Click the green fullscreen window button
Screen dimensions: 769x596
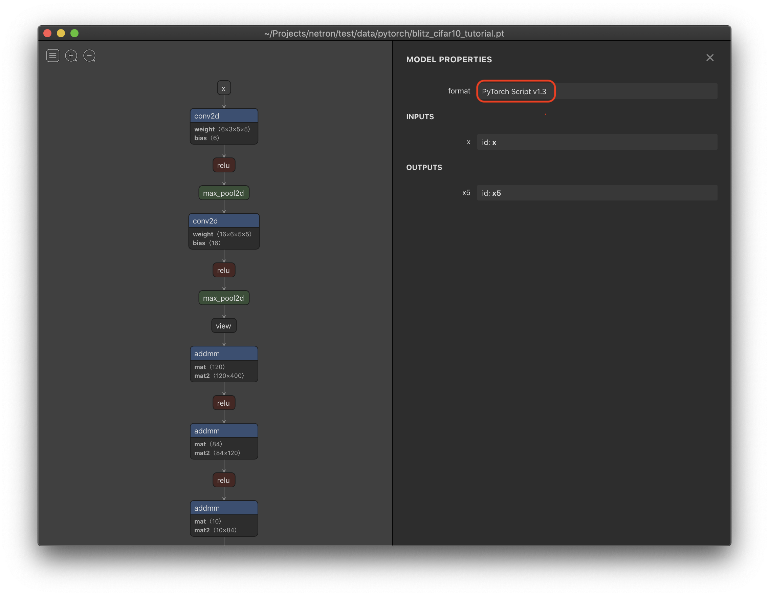74,33
